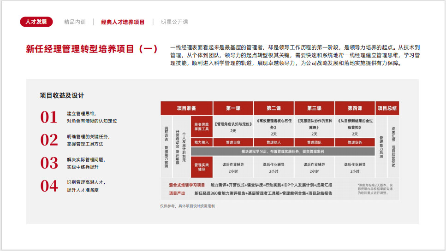Screen dimensions: 446x251
Task: Open the 明星公开课 tab
Action: pos(174,22)
